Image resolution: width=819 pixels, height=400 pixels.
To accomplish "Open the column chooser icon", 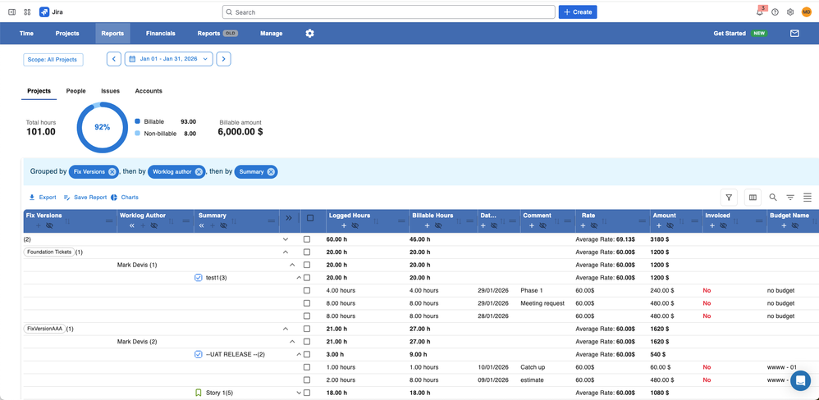I will click(x=753, y=198).
